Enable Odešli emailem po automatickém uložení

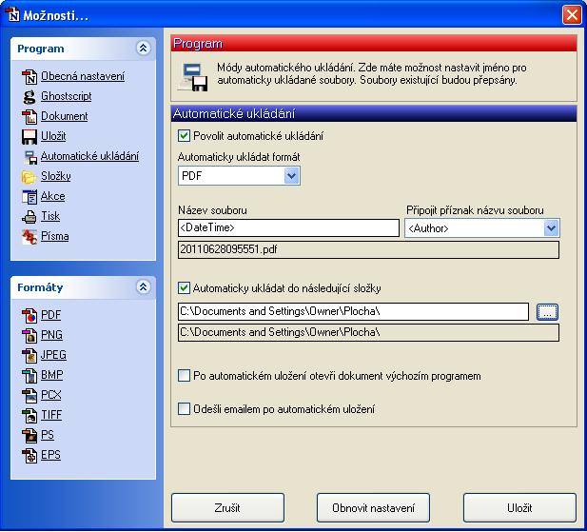pos(184,409)
